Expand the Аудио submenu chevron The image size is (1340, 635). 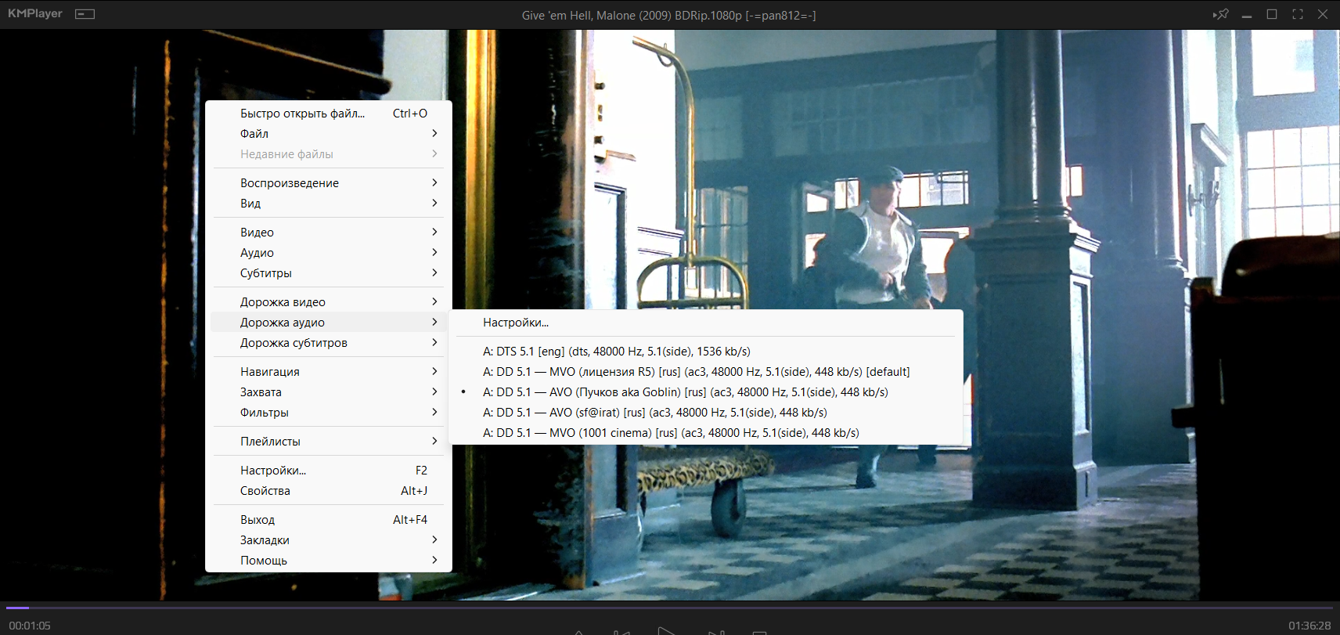click(x=434, y=253)
